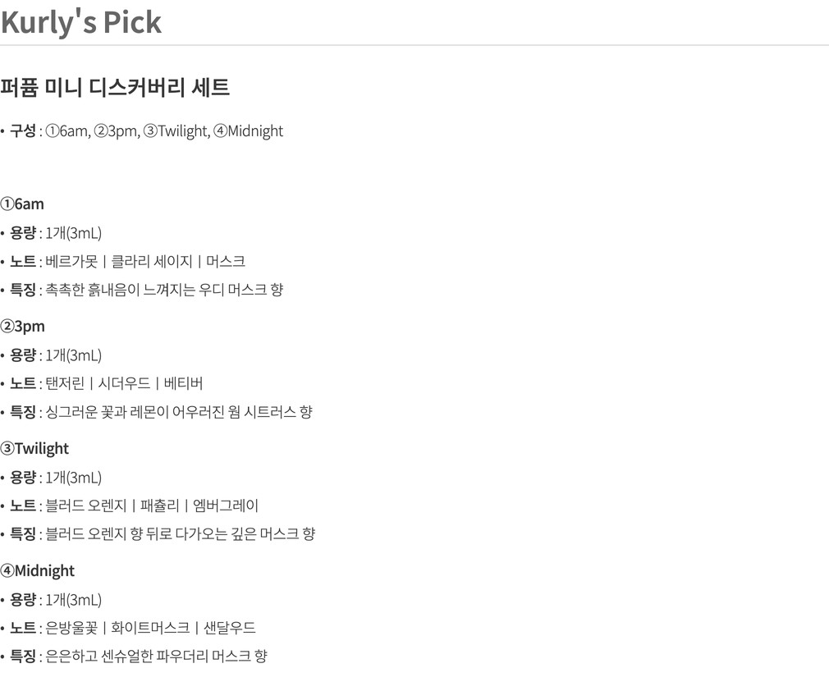Select the ①6am section heading
This screenshot has width=829, height=691.
[22, 204]
